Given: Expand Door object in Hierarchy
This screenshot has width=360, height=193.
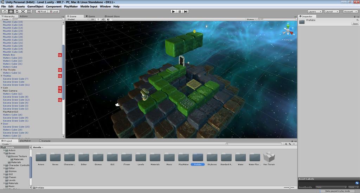Looking at the screenshot, I should tap(2, 124).
